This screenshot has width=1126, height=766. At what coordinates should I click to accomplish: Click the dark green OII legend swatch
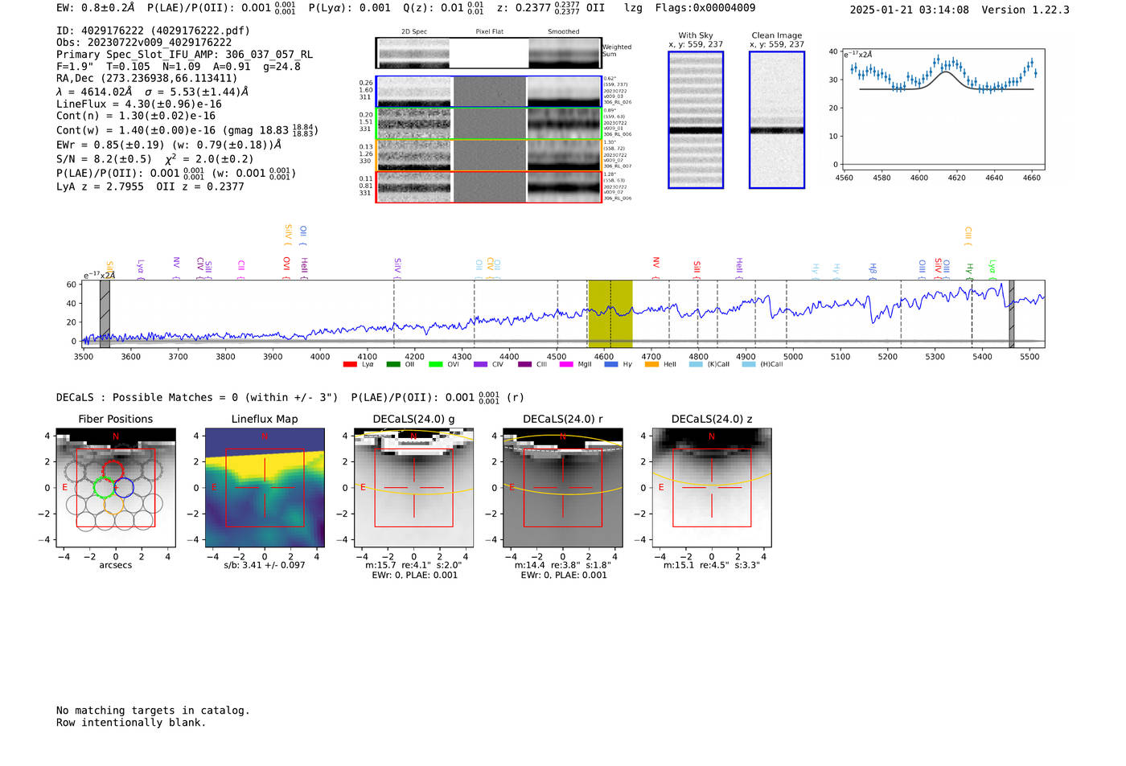click(x=393, y=364)
